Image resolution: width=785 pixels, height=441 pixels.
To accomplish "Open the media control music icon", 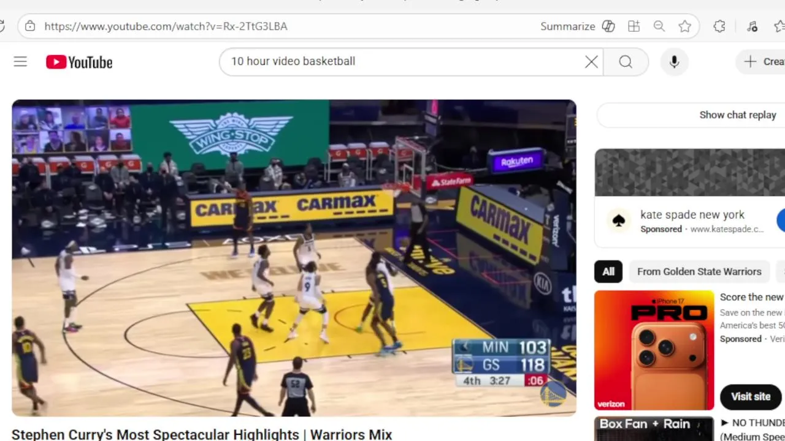I will 752,26.
